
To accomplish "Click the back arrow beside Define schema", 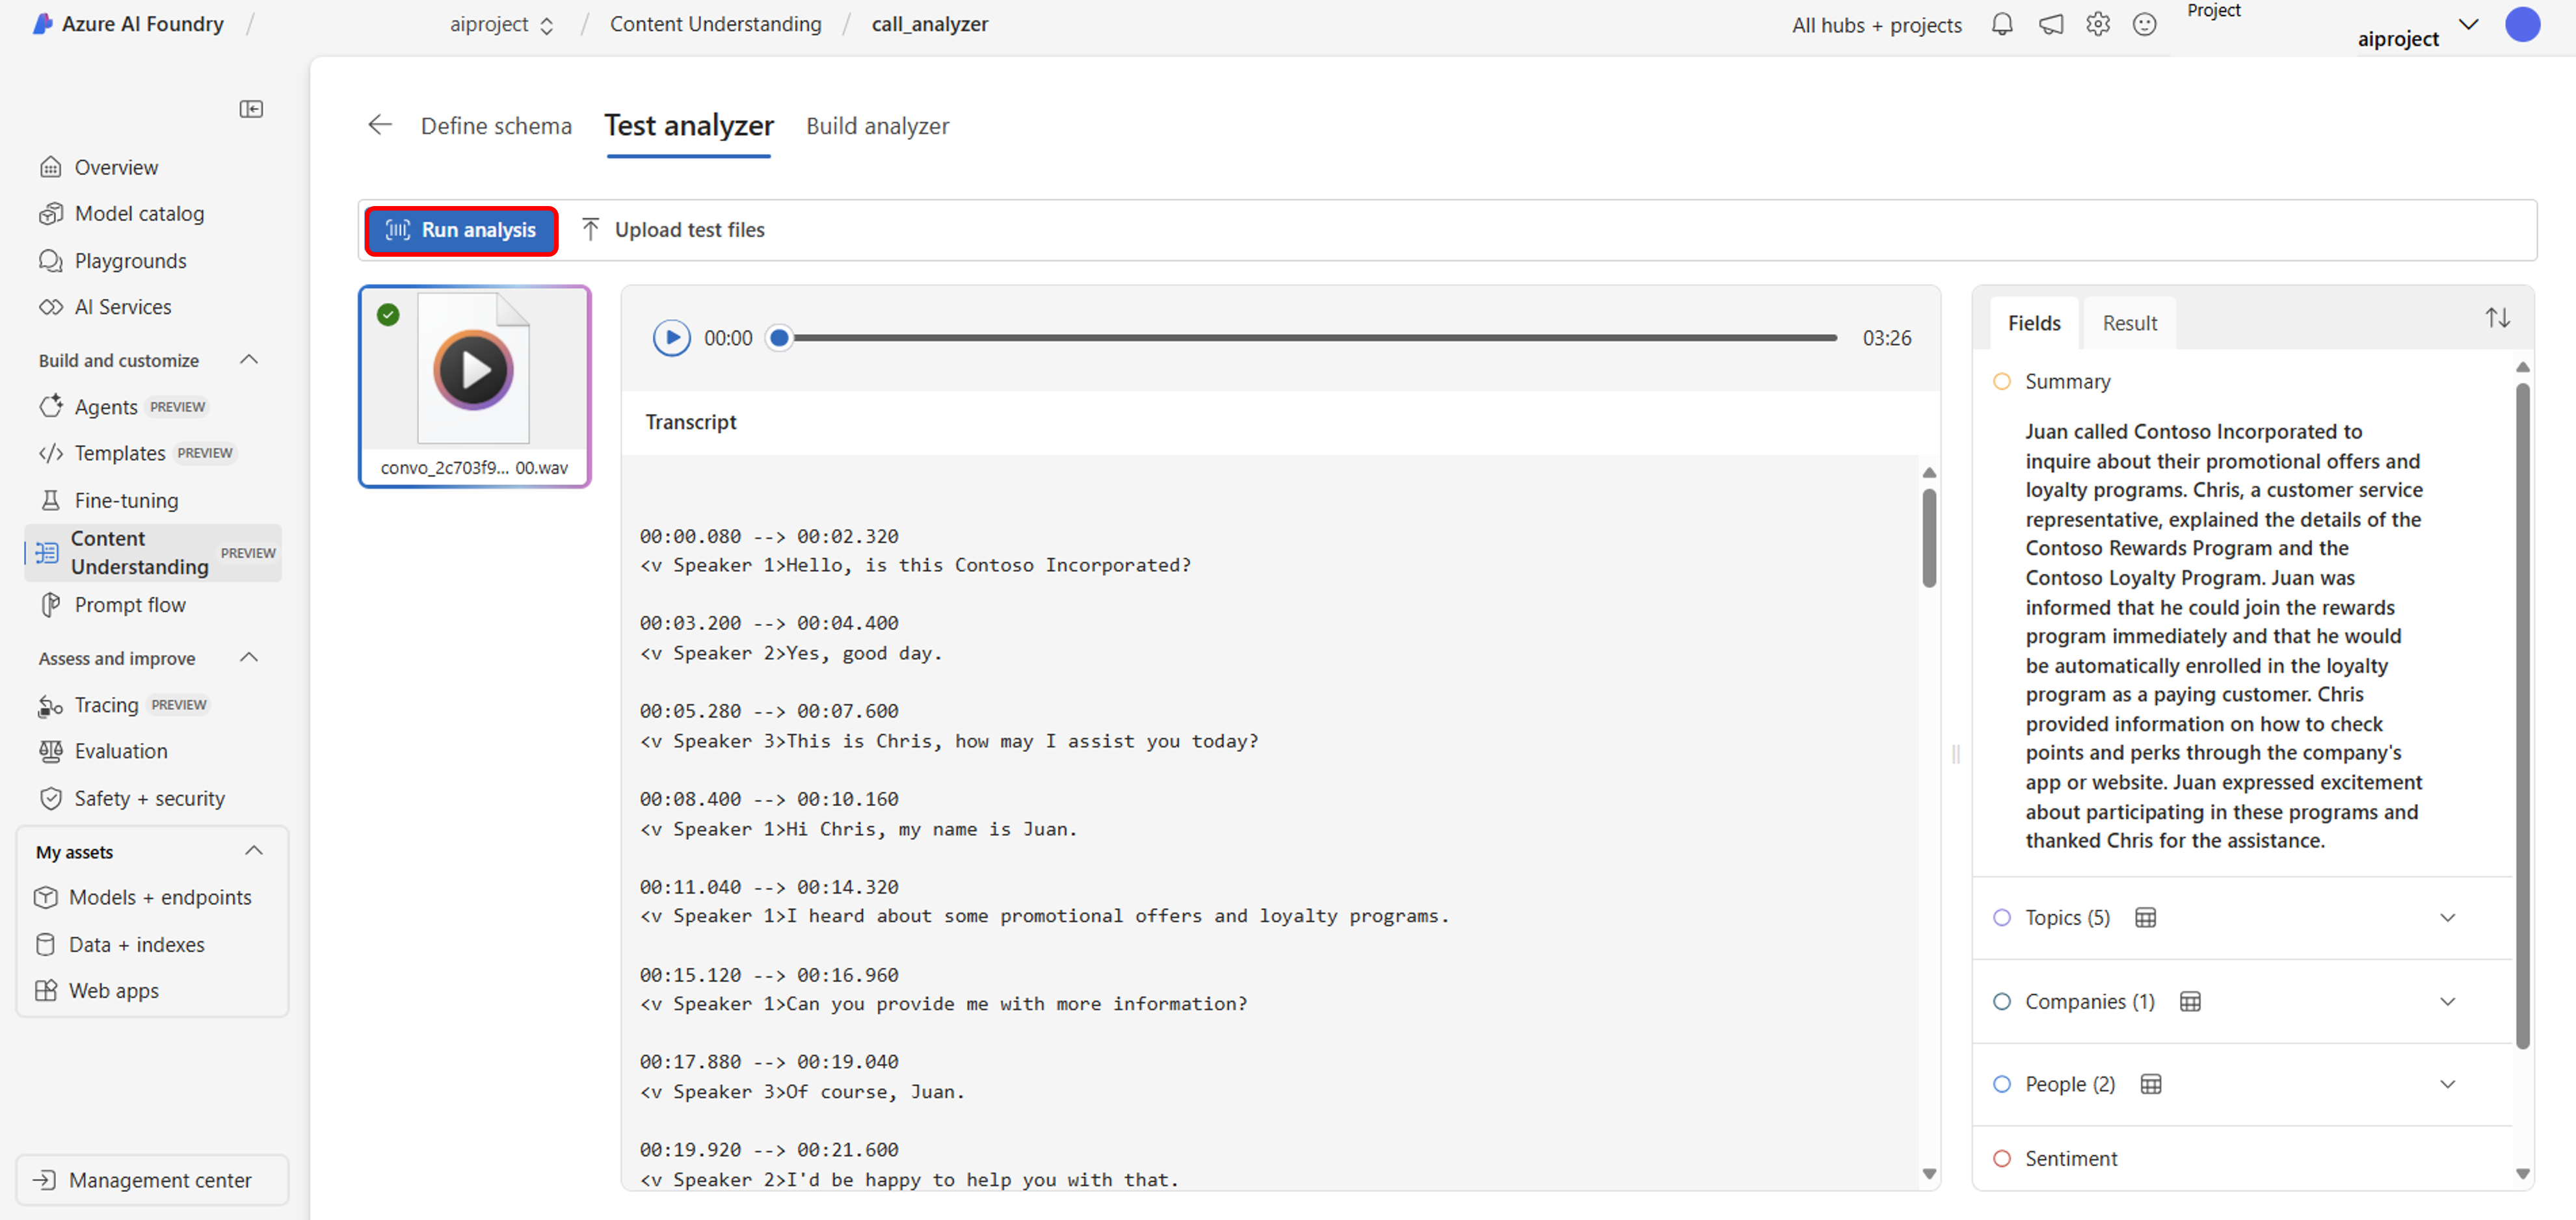I will 380,125.
